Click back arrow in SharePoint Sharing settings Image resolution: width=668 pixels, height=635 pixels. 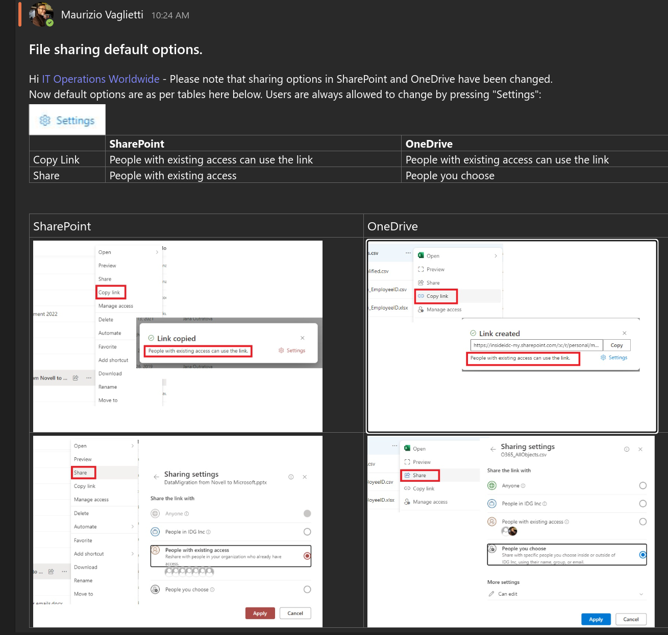click(x=156, y=477)
